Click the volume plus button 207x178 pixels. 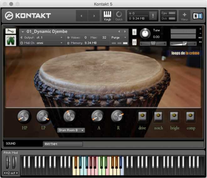click(194, 44)
